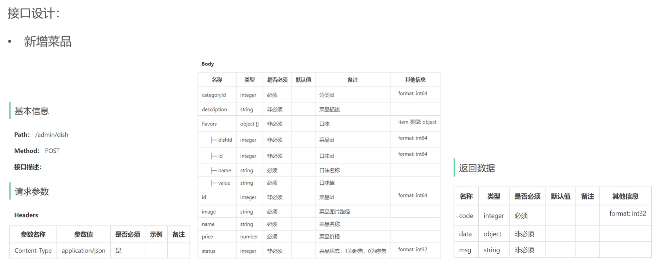Click the 基本信息 section heading
This screenshot has width=657, height=262.
point(32,111)
